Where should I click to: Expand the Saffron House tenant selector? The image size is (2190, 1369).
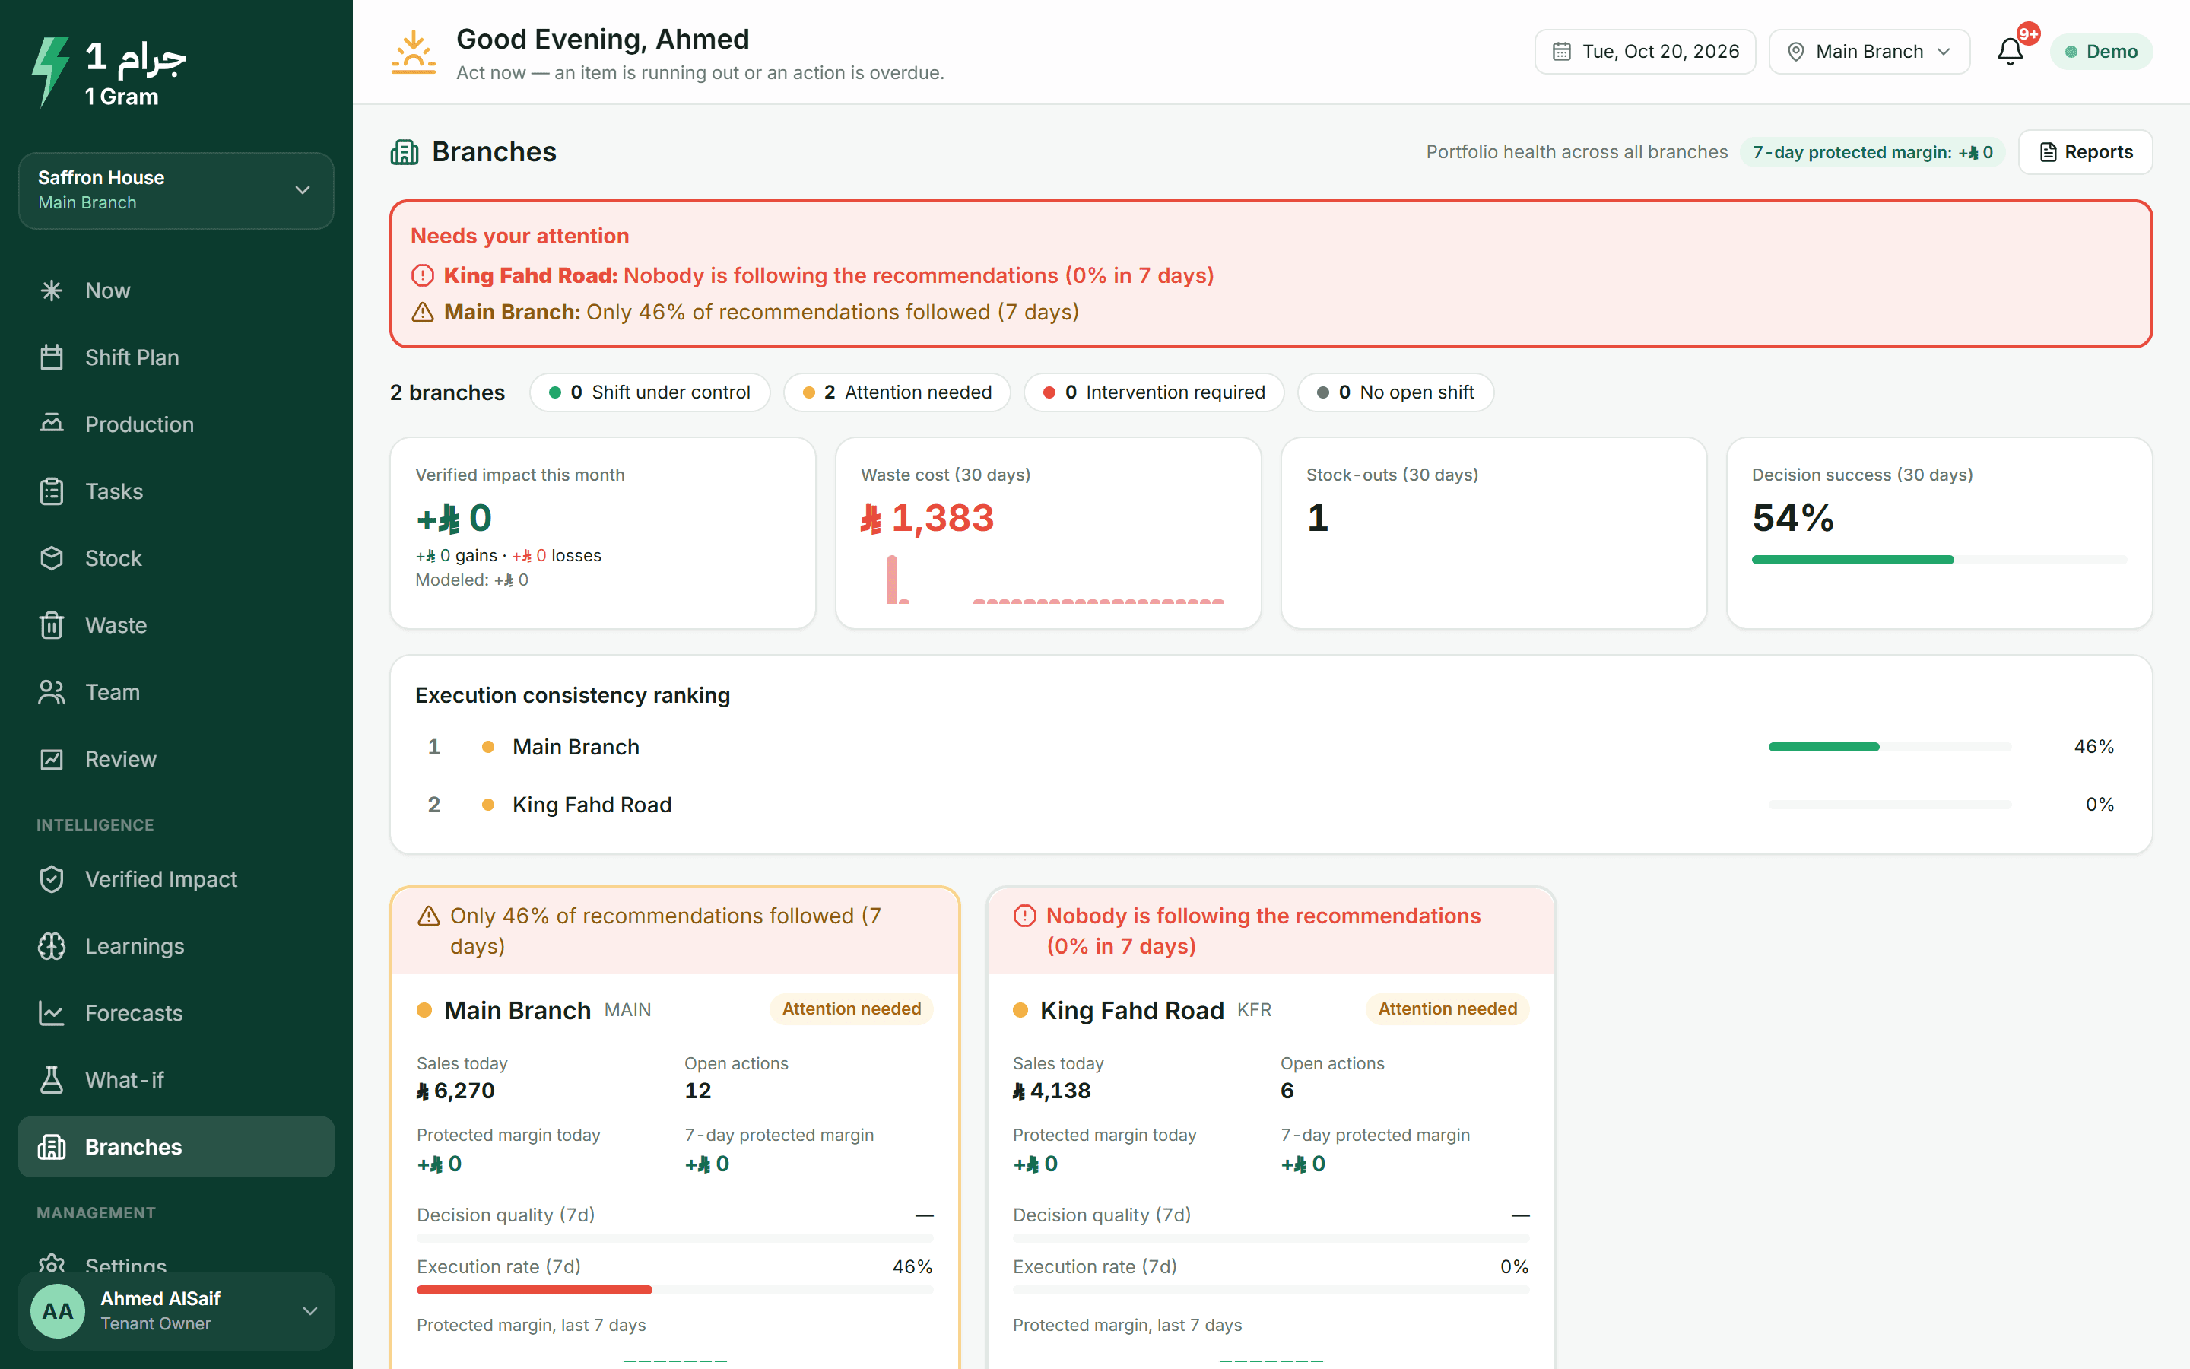click(176, 190)
